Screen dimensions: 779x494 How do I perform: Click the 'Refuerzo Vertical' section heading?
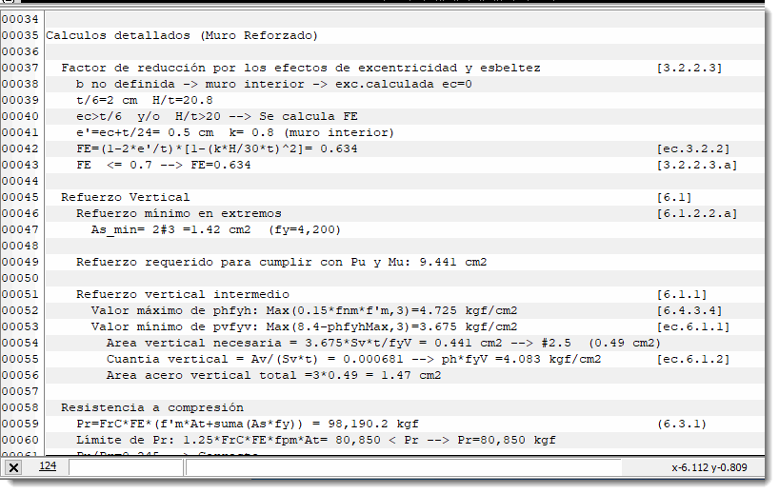[x=125, y=197]
